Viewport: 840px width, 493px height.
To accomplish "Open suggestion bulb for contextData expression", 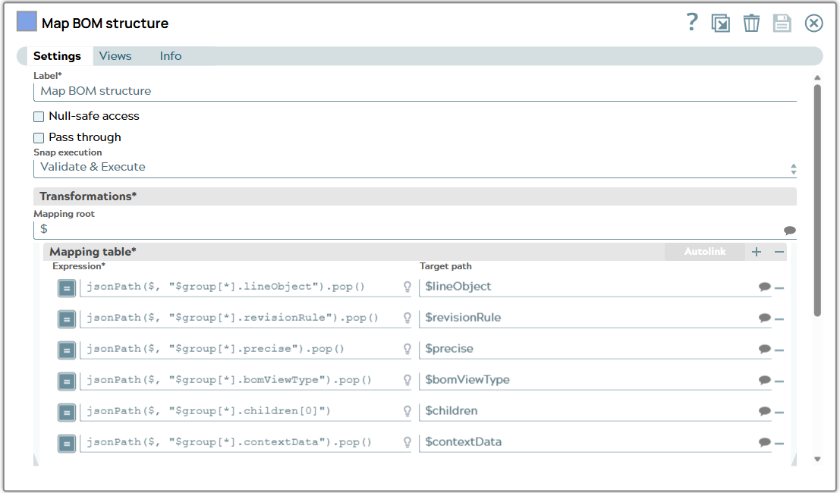I will (407, 443).
